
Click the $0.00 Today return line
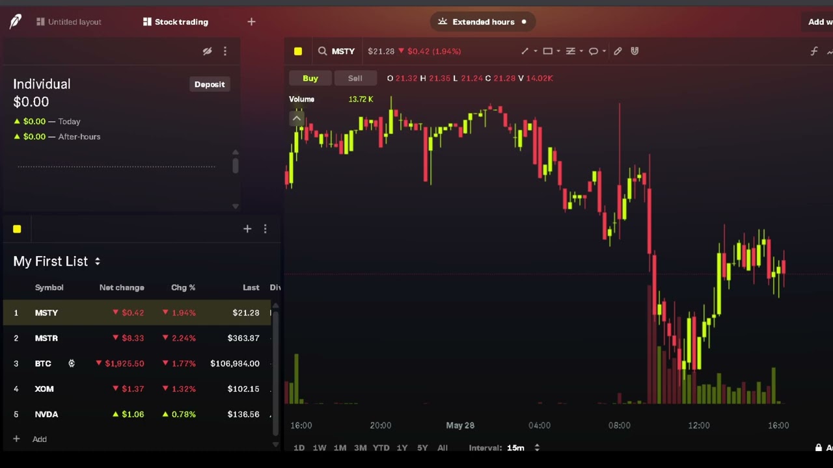(47, 122)
